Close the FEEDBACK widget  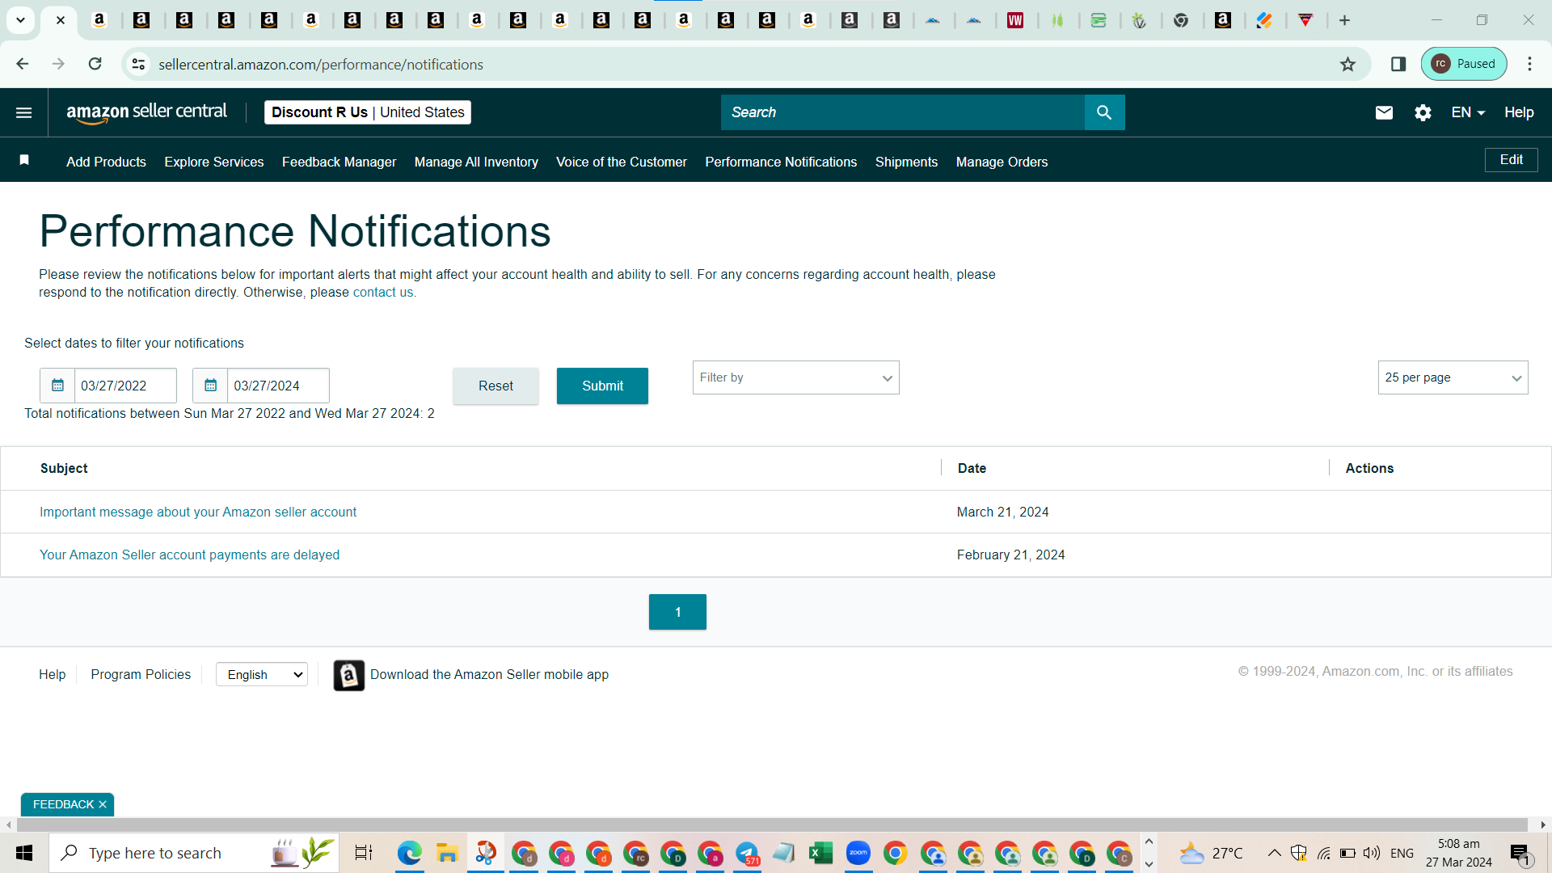[x=103, y=804]
